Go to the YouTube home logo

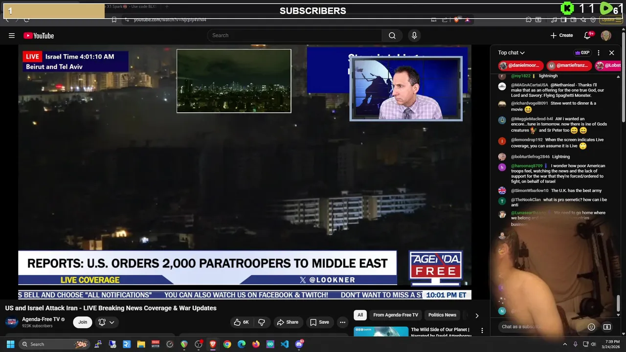[x=39, y=35]
